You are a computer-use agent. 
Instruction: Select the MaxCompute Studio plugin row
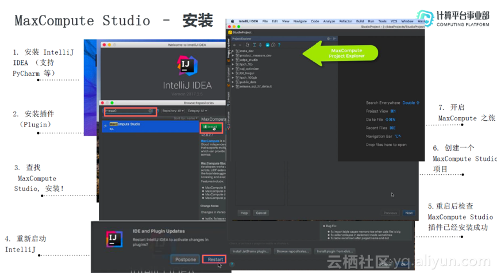[x=150, y=126]
